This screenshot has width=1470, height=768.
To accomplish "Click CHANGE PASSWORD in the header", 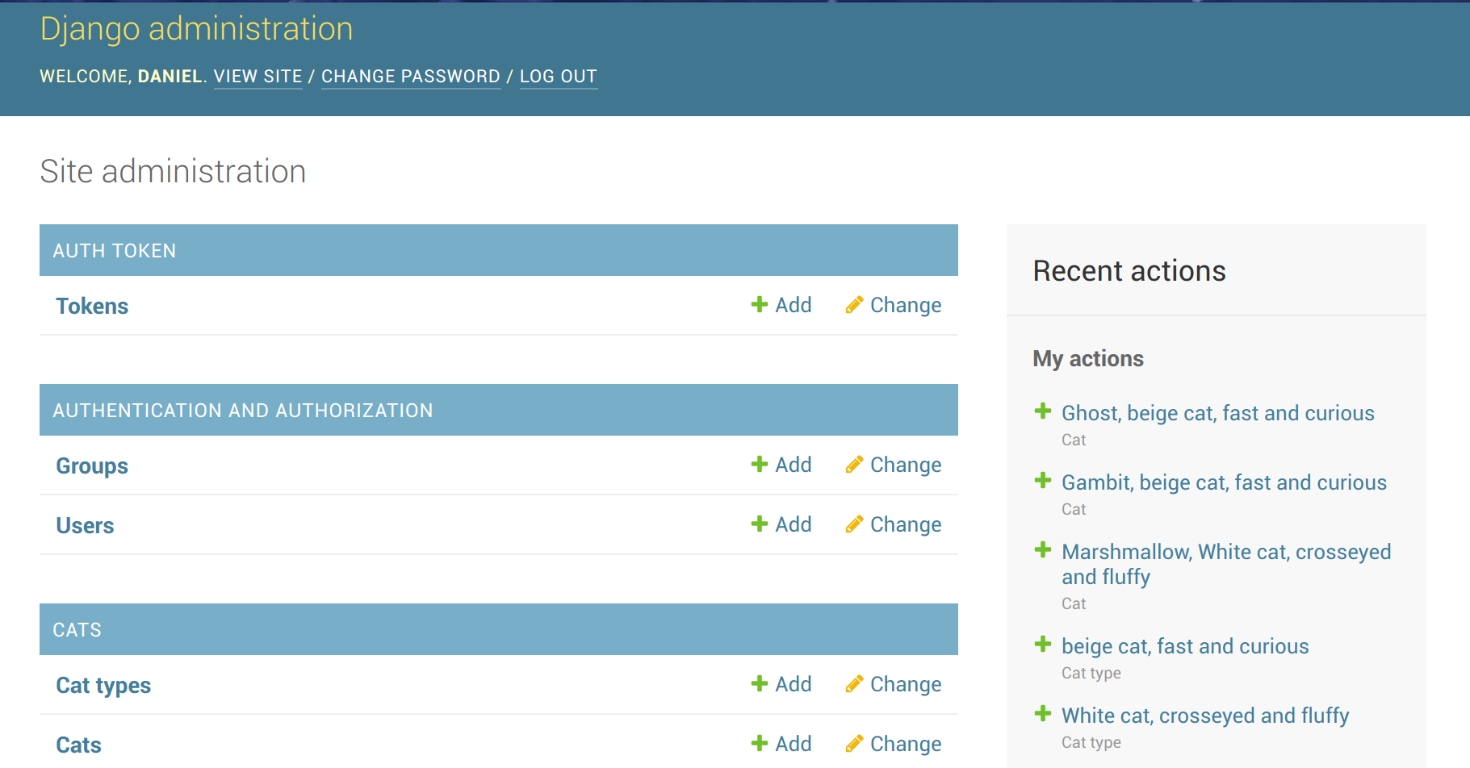I will point(411,77).
